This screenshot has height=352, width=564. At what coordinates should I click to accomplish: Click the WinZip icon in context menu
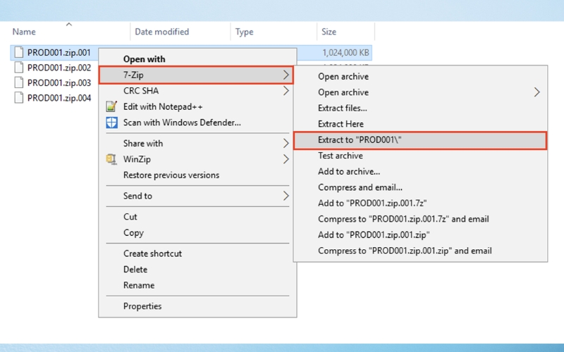(111, 159)
